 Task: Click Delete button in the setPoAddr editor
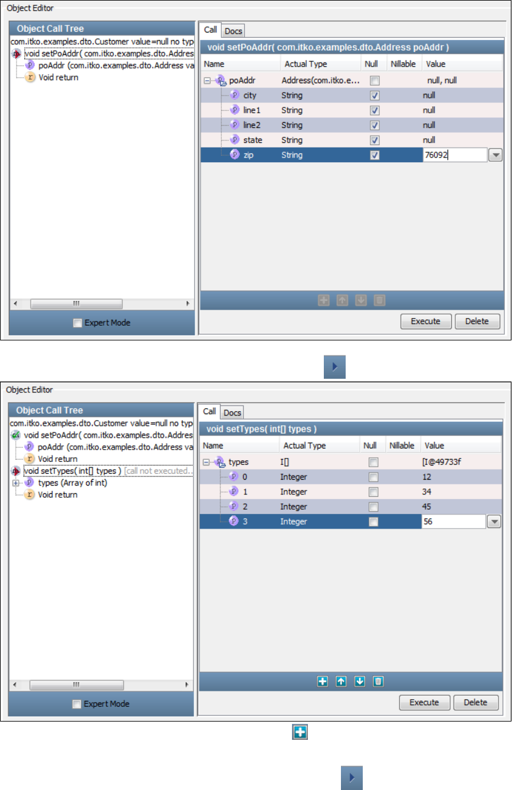pyautogui.click(x=477, y=322)
